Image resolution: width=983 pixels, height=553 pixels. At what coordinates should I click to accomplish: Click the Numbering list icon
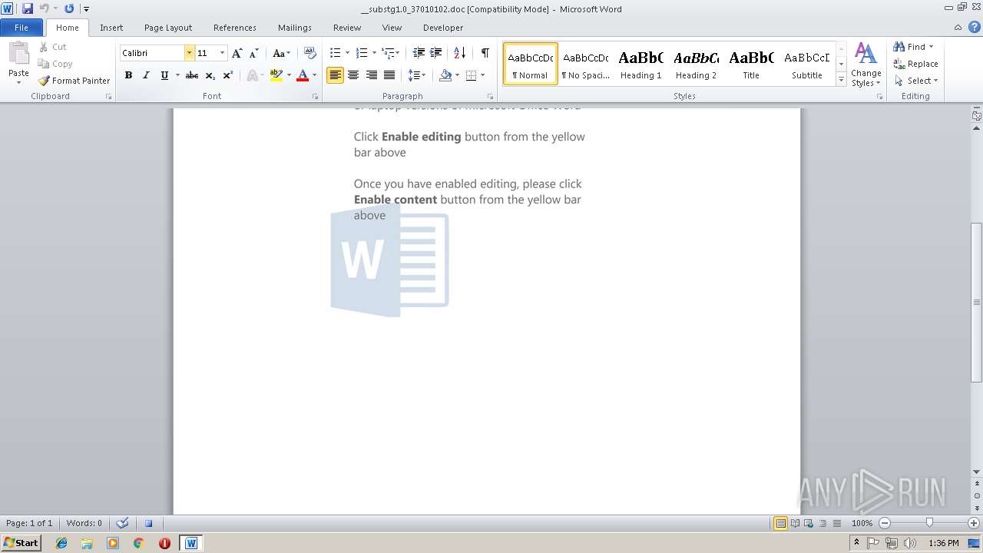point(362,53)
